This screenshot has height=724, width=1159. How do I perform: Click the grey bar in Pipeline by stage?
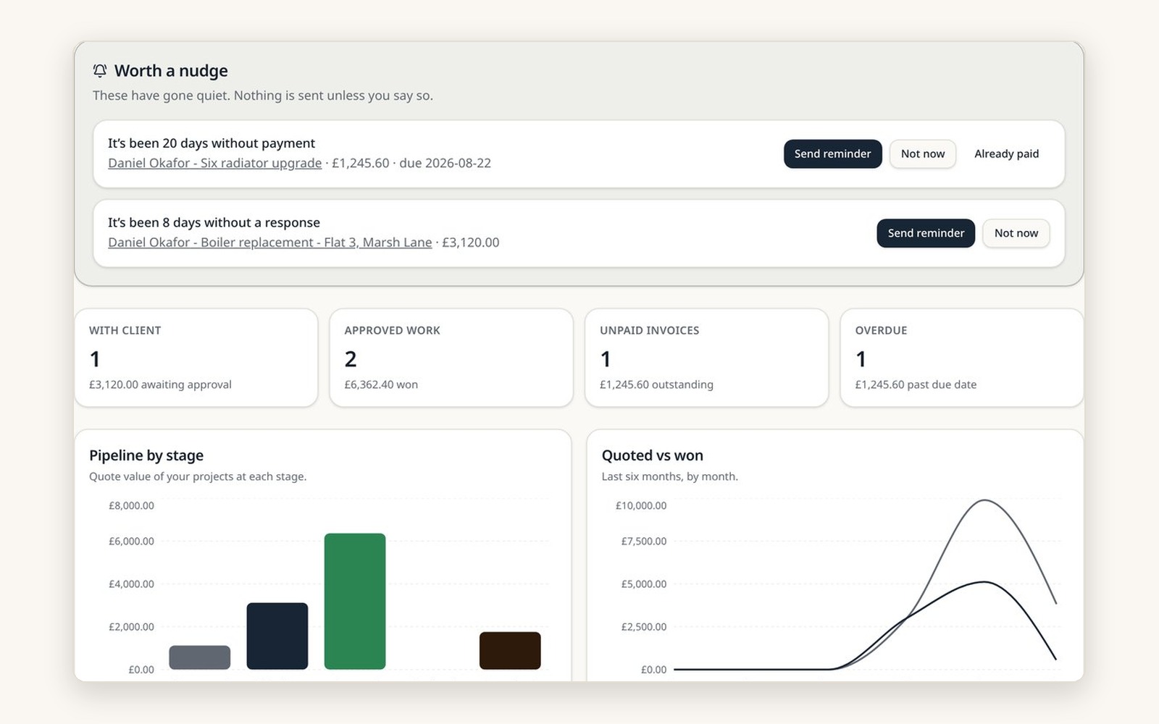[200, 657]
